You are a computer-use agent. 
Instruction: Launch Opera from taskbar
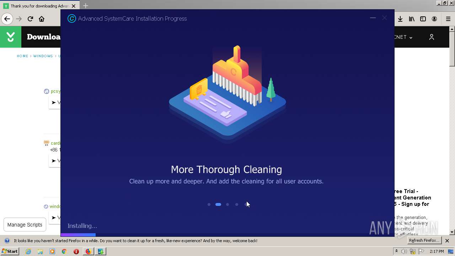pos(76,251)
